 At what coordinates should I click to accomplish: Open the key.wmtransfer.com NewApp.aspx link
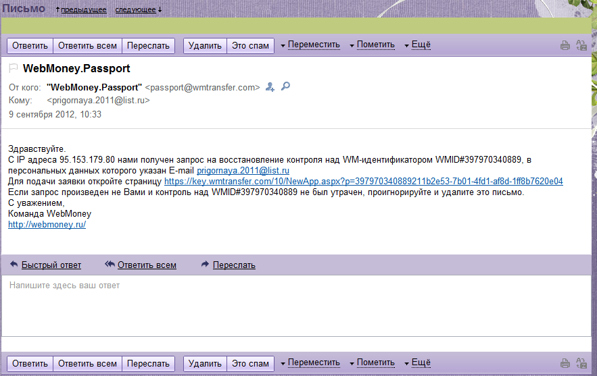(x=364, y=182)
